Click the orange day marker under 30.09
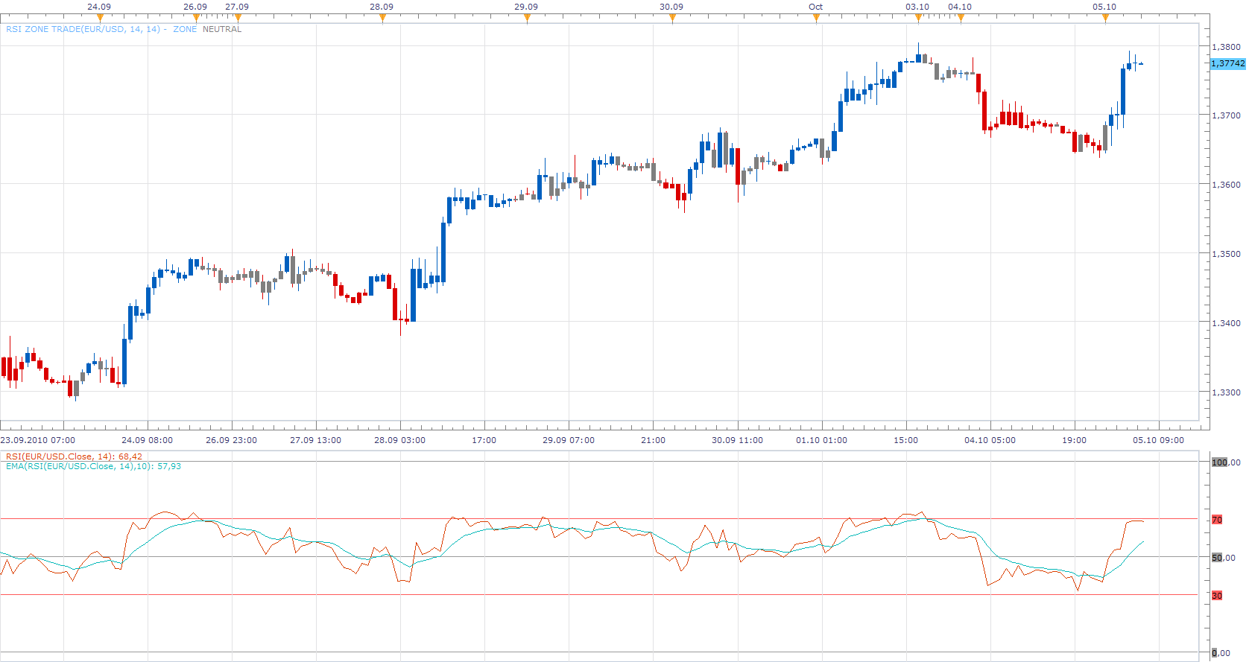 coord(672,19)
